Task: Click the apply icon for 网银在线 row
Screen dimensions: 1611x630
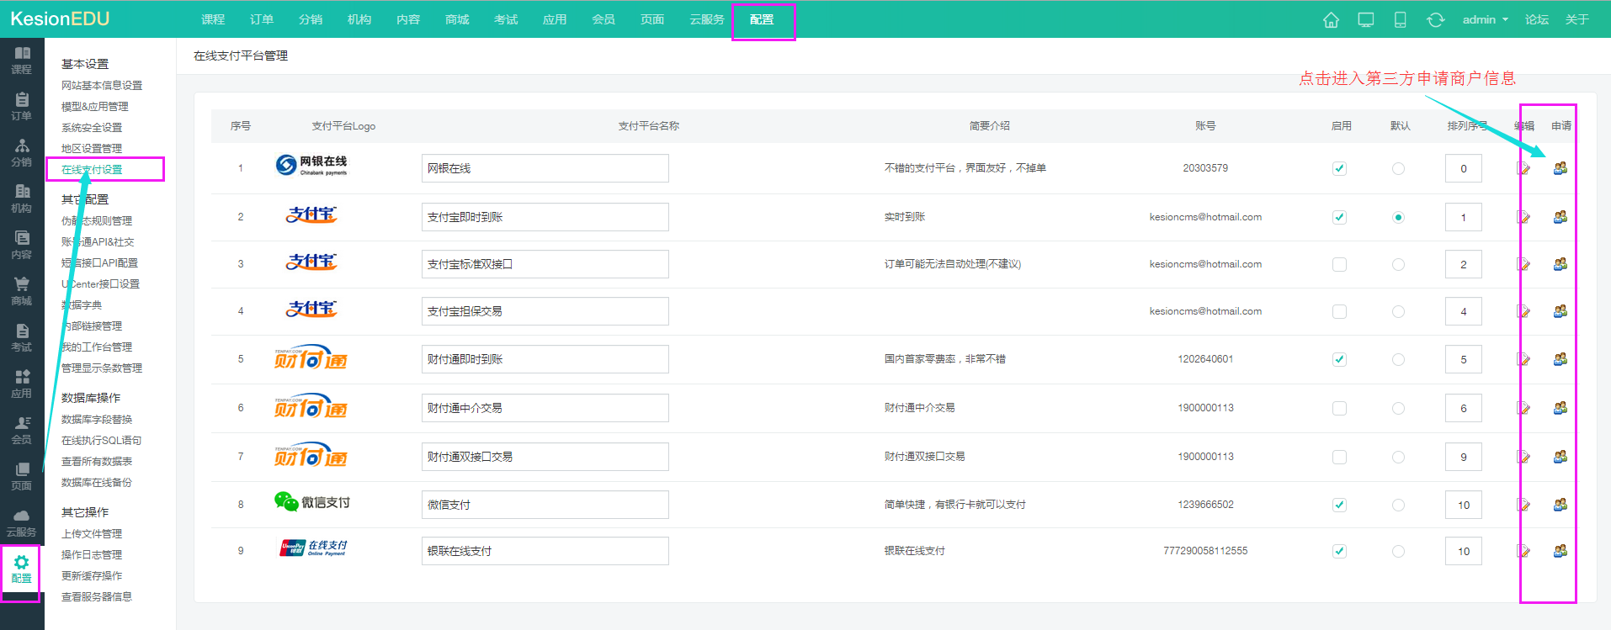Action: pos(1560,168)
